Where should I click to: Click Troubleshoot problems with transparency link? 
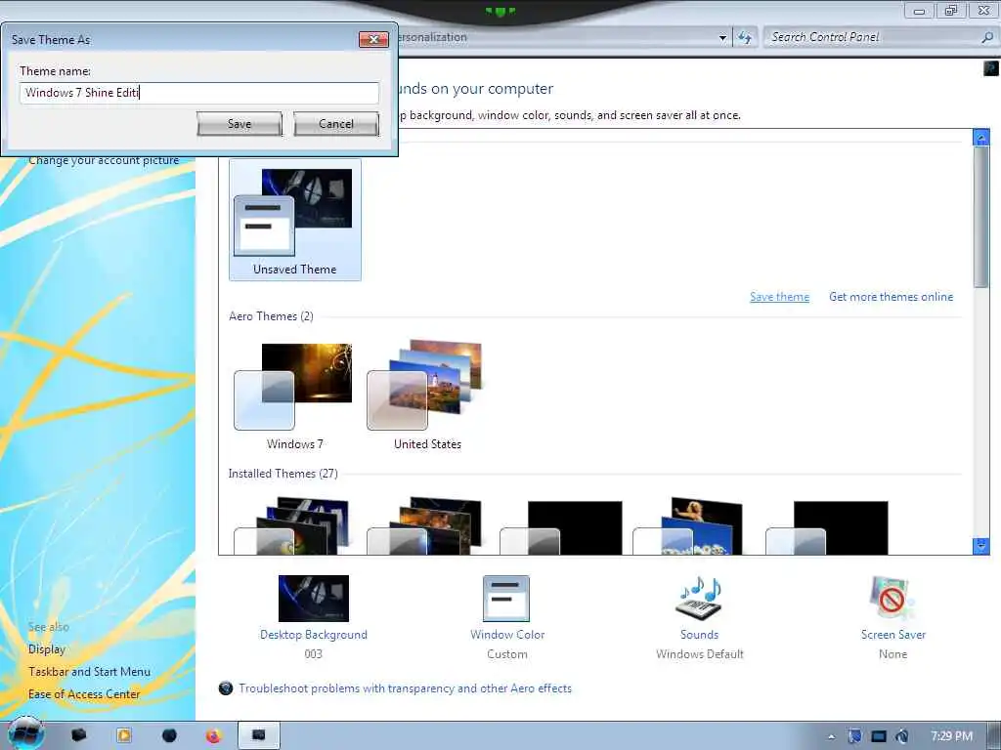(406, 688)
